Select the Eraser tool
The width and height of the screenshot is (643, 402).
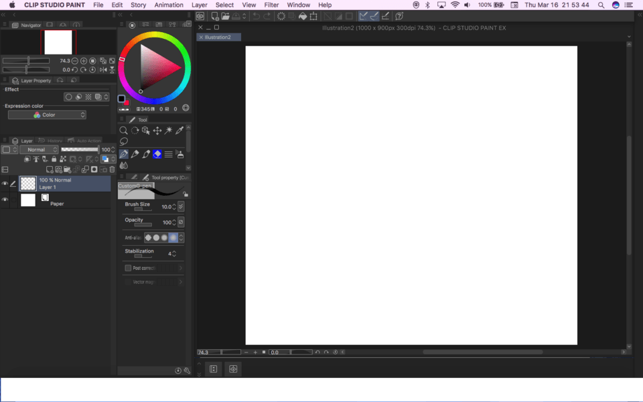click(x=157, y=154)
